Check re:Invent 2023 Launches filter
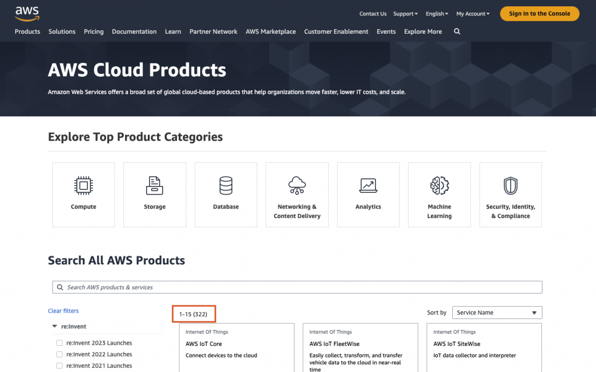The width and height of the screenshot is (596, 372). [59, 343]
